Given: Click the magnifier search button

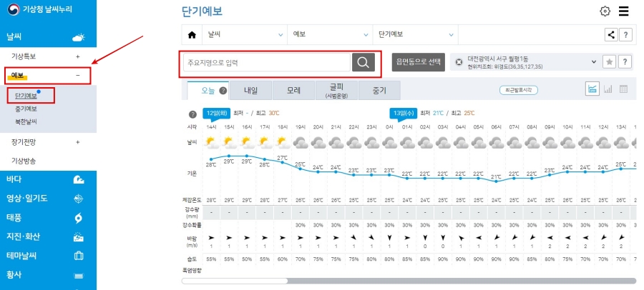Looking at the screenshot, I should (x=364, y=62).
